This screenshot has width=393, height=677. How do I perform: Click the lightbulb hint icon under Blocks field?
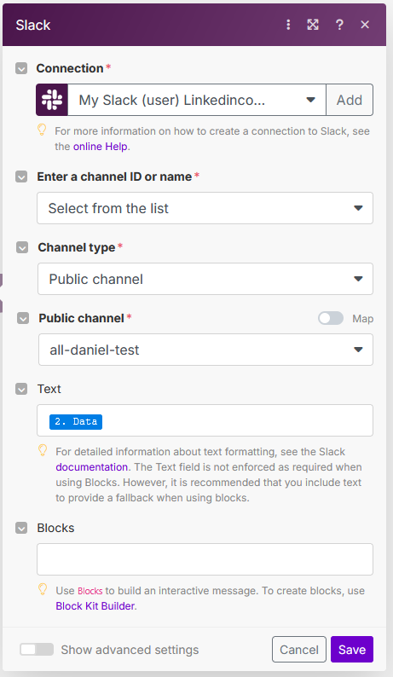(43, 589)
